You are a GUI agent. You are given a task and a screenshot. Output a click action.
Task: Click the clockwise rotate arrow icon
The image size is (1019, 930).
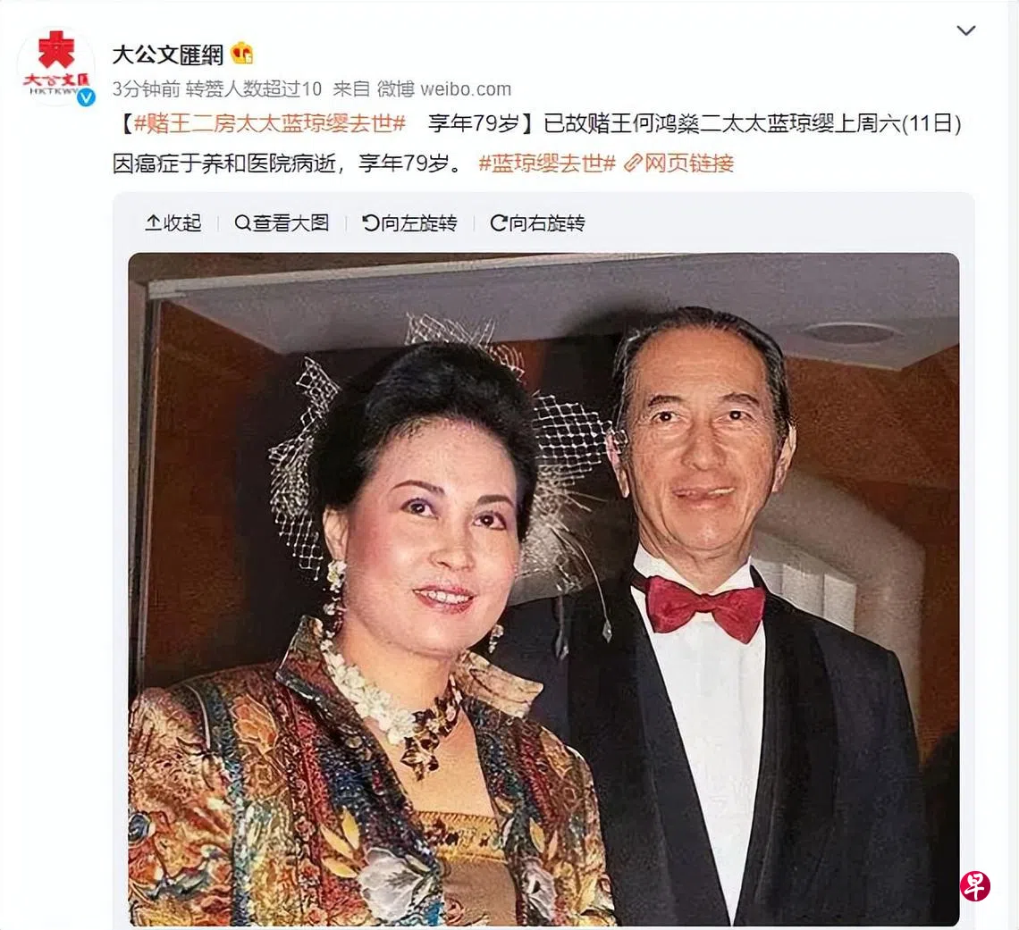coord(499,222)
